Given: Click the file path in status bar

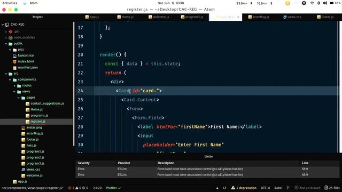Looking at the screenshot, I should [33, 188].
